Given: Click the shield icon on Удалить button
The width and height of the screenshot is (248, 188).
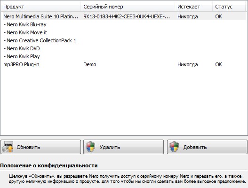Looking at the screenshot, I should coord(90,147).
